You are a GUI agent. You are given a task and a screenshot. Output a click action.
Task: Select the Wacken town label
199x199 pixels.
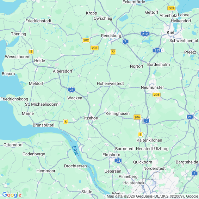coord(75,98)
